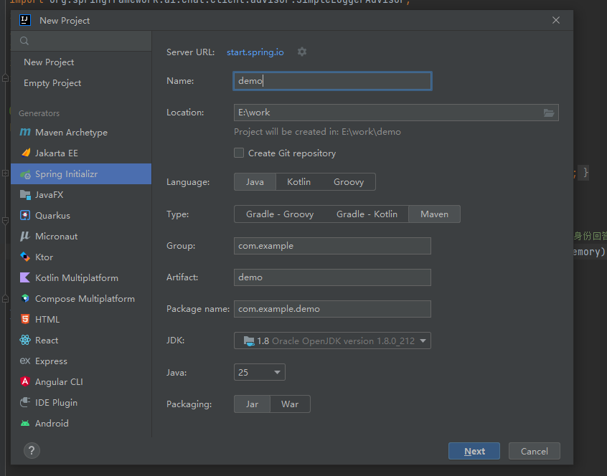This screenshot has height=476, width=607.
Task: Select the Micronaut generator label
Action: tap(56, 237)
